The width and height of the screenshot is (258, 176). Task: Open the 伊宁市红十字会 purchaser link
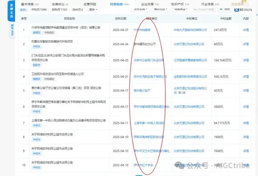[x=143, y=165]
